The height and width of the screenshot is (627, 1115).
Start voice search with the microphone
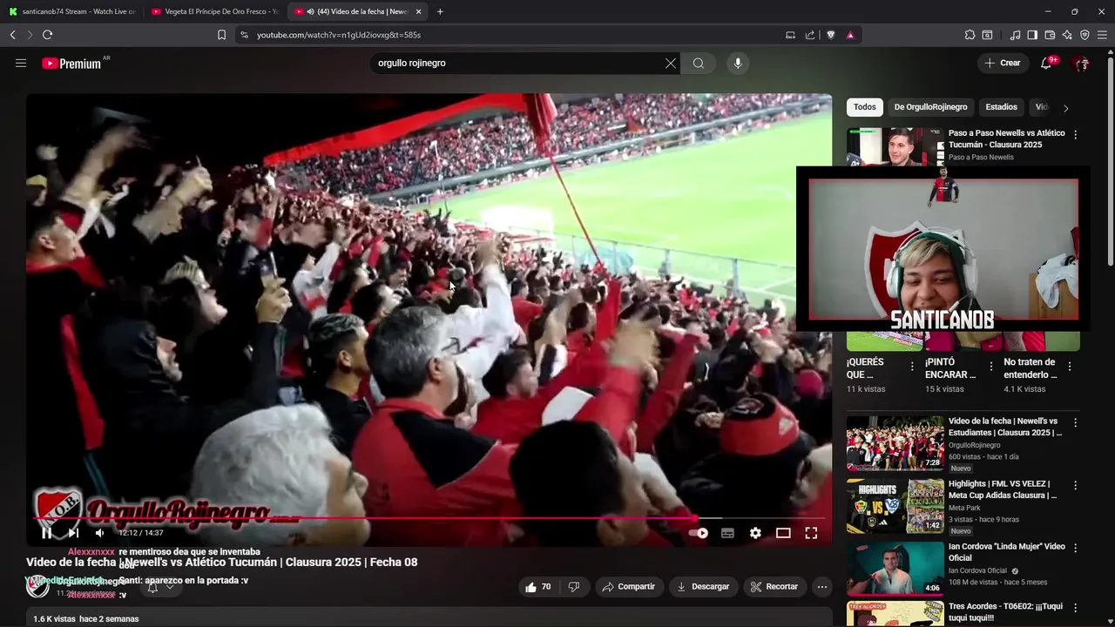point(738,63)
